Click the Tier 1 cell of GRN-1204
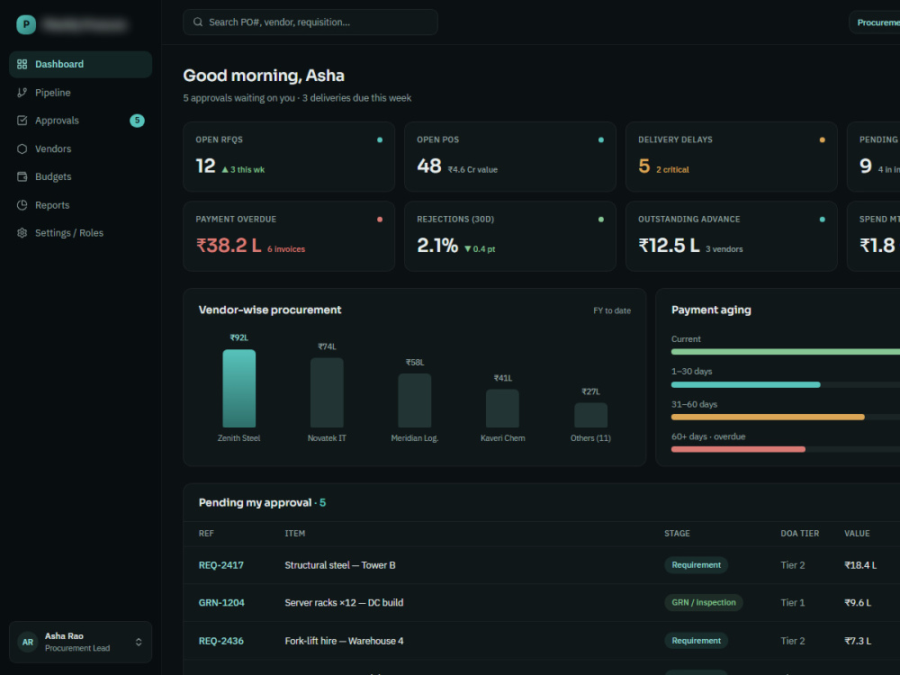900x675 pixels. [x=793, y=603]
